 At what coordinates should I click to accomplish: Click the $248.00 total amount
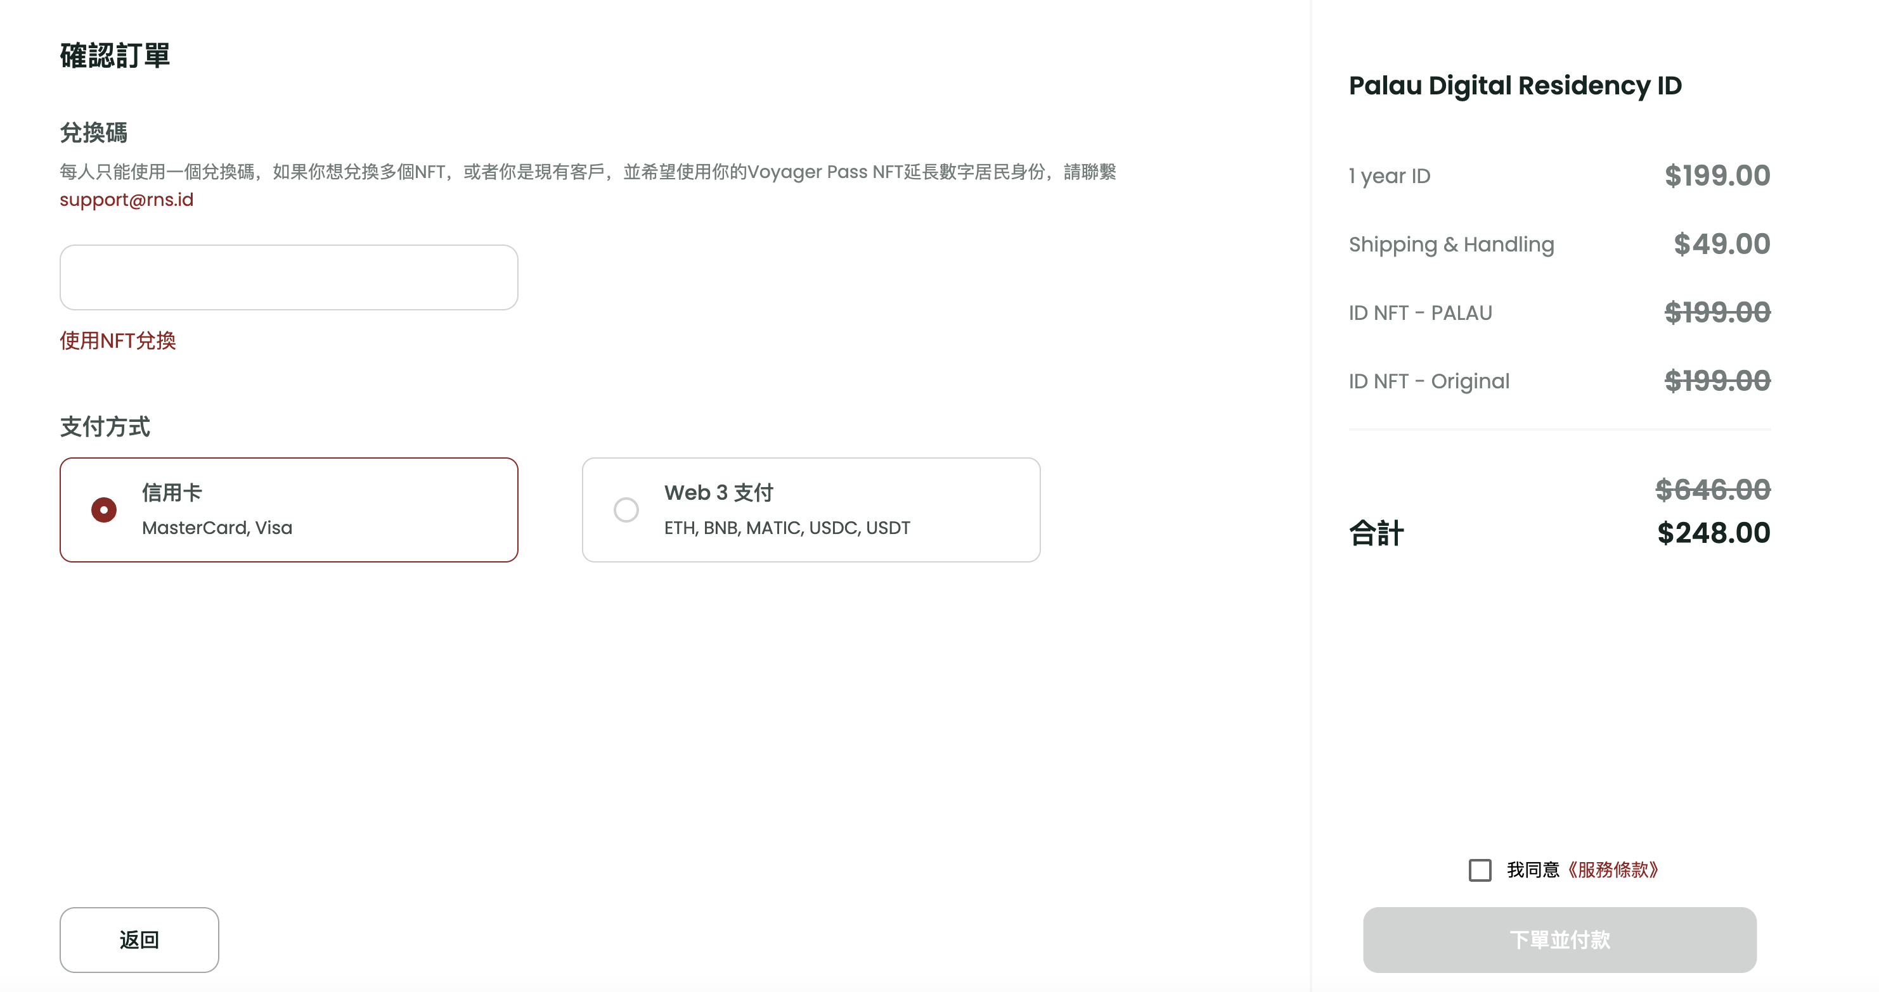click(x=1714, y=533)
